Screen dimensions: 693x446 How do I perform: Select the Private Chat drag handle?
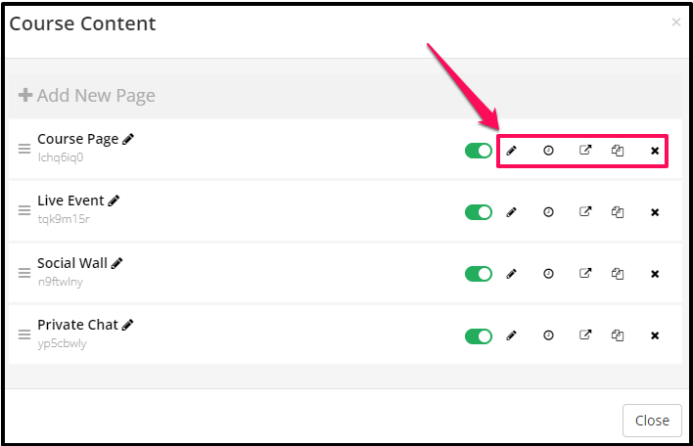click(x=24, y=334)
